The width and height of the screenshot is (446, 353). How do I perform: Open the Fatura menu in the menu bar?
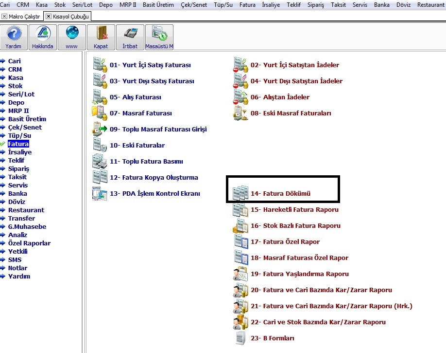point(247,5)
